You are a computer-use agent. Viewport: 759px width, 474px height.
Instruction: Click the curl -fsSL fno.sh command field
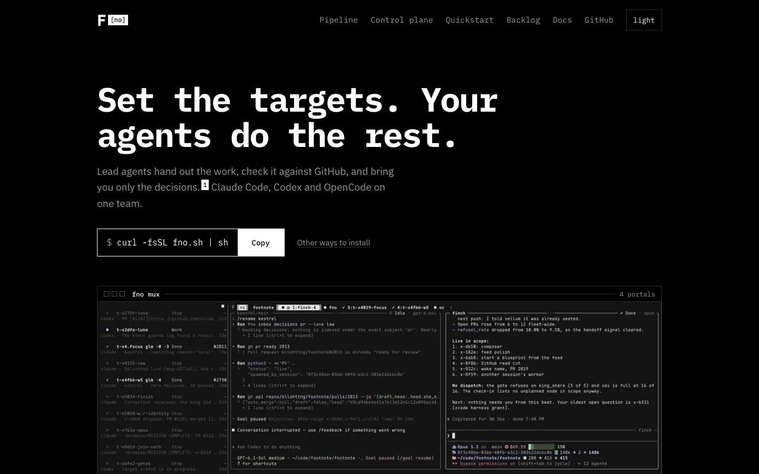click(x=168, y=242)
